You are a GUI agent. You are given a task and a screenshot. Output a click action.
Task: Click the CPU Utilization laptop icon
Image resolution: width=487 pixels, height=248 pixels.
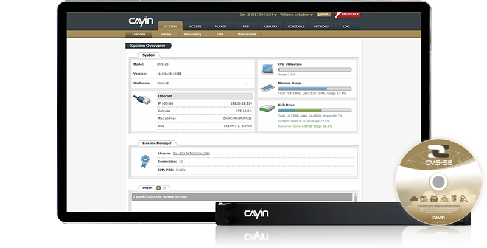(267, 69)
